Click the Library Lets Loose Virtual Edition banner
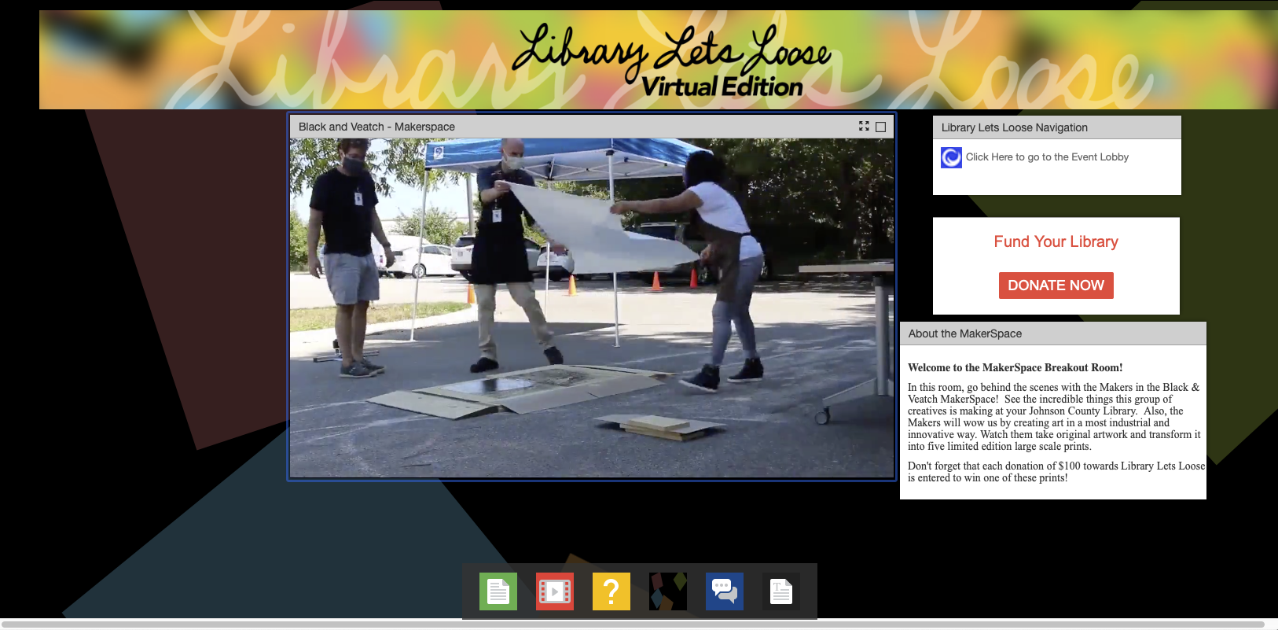The height and width of the screenshot is (630, 1278). (x=659, y=60)
